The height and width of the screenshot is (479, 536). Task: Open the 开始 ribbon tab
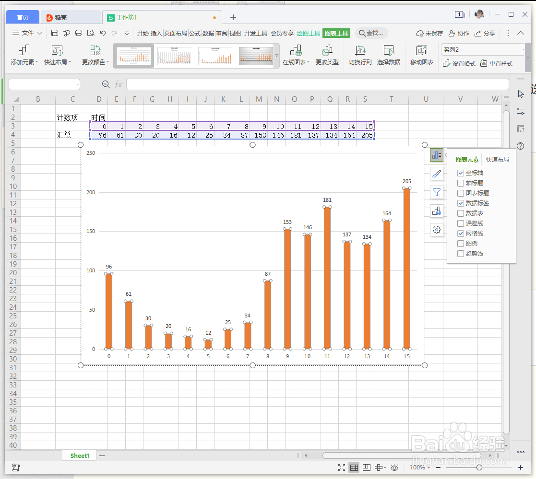[x=143, y=33]
